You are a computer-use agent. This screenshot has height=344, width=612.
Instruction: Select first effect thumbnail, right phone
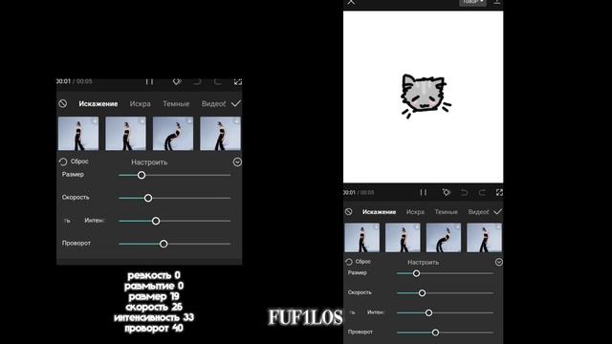[362, 238]
